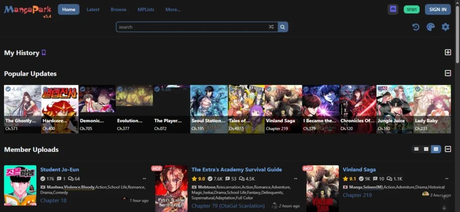Collapse the Member Uploads section

pos(447,149)
